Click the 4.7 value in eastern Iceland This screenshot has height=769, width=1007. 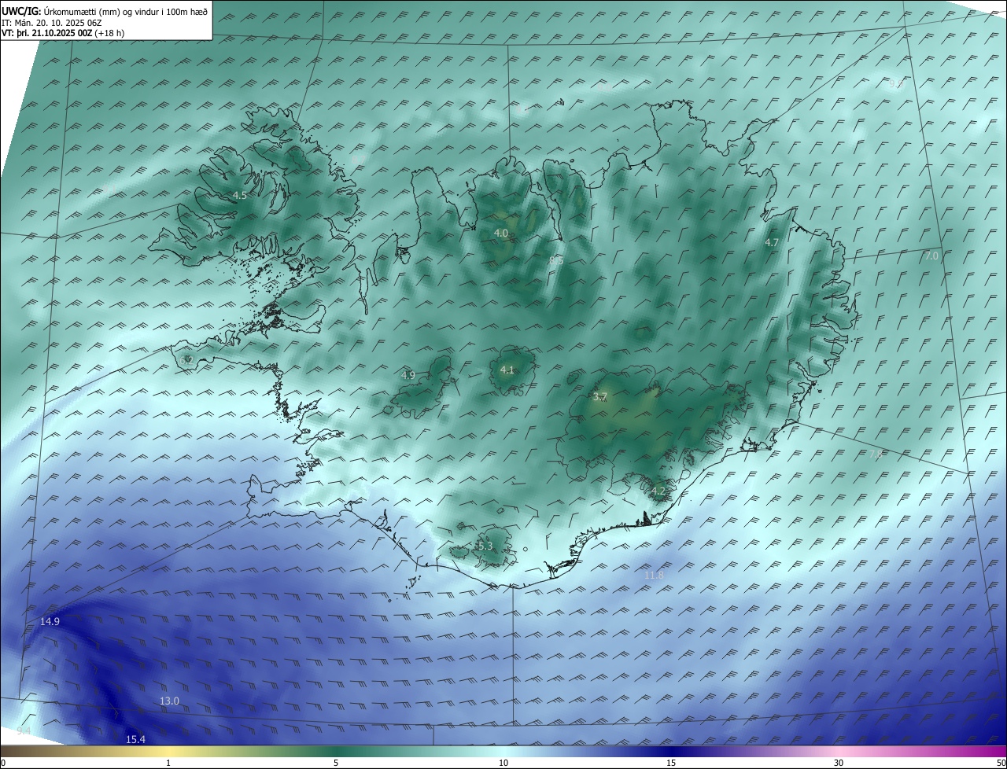pyautogui.click(x=772, y=243)
